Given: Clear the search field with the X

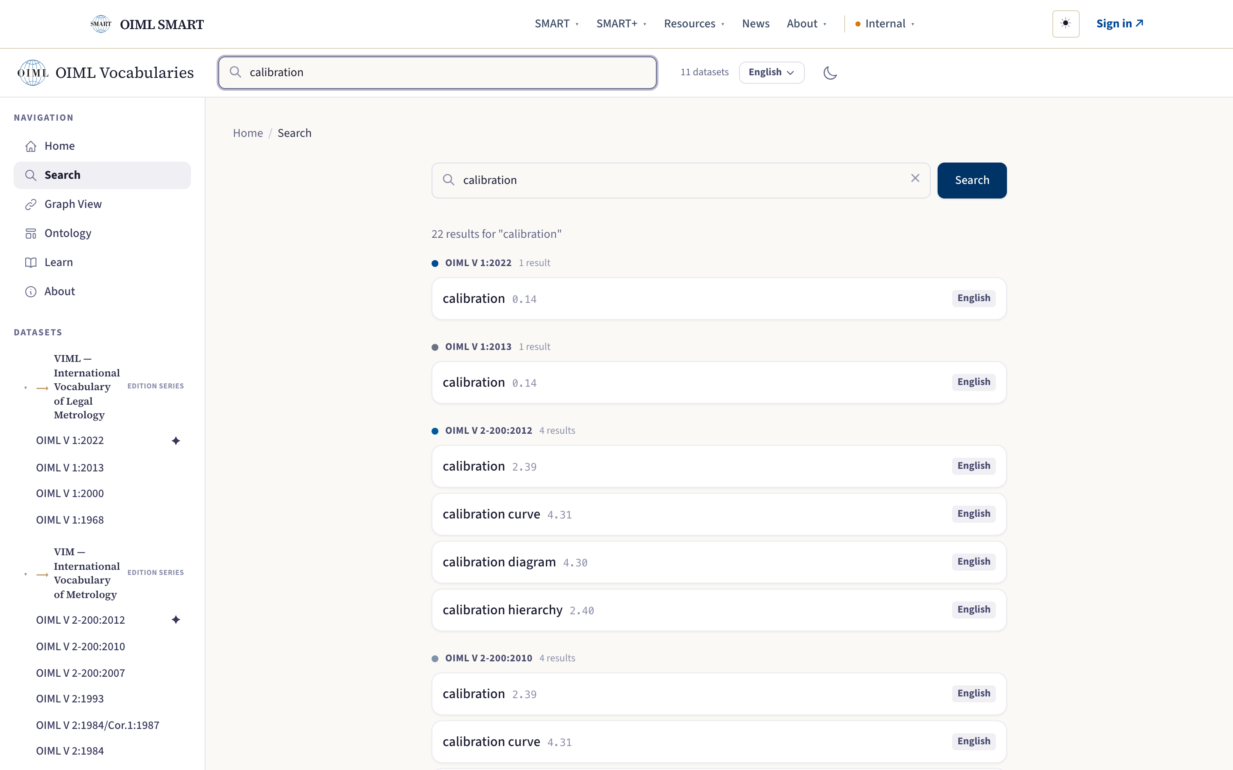Looking at the screenshot, I should tap(915, 178).
